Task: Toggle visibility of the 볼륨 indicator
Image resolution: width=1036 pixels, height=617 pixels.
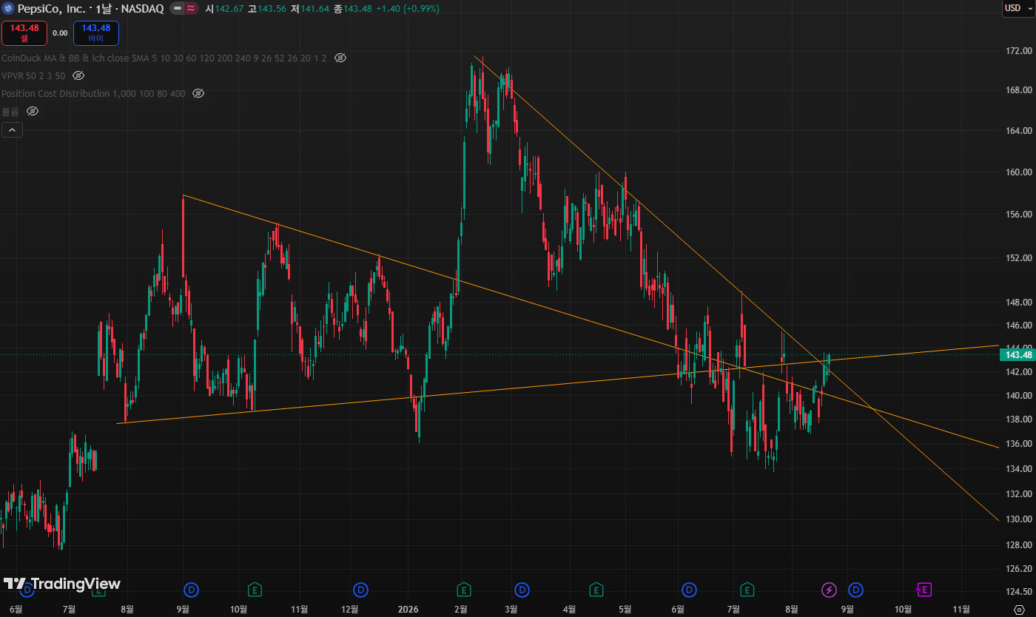Action: pos(33,111)
